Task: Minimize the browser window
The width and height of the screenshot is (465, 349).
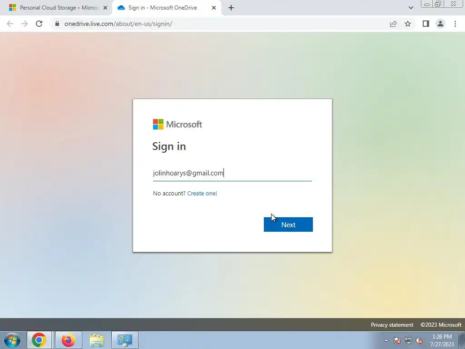Action: pyautogui.click(x=427, y=4)
